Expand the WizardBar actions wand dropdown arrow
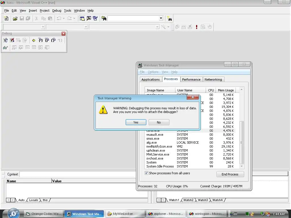 tap(168, 27)
